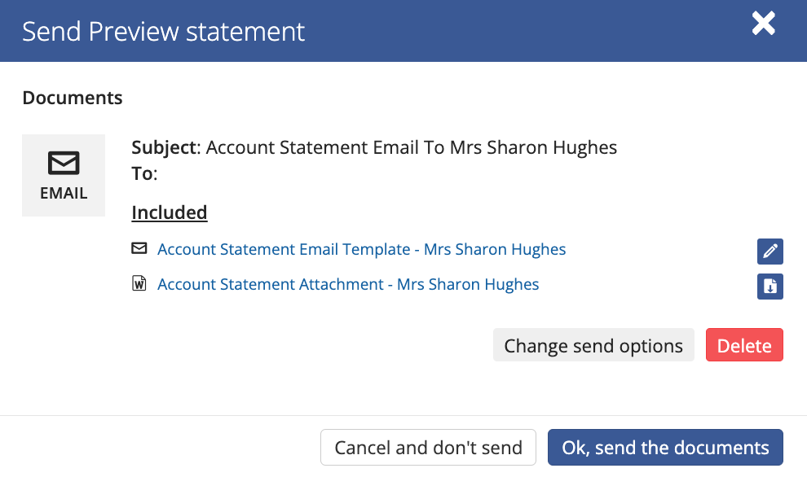
Task: Click the underlined Included heading
Action: pyautogui.click(x=170, y=212)
